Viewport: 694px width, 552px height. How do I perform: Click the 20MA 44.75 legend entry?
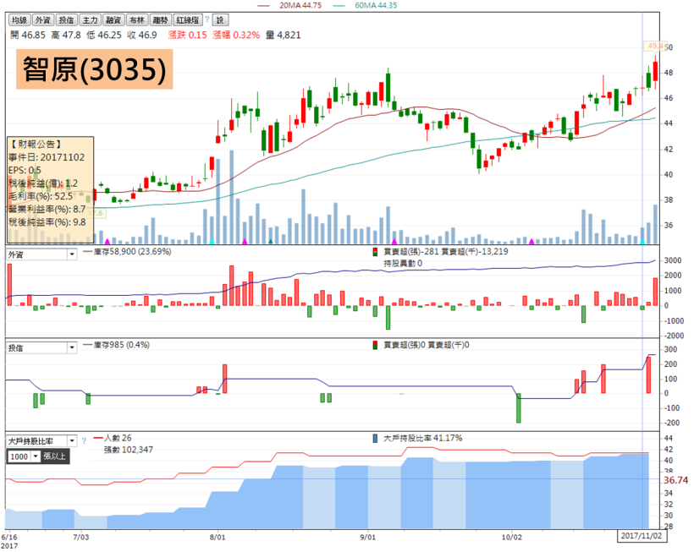pyautogui.click(x=289, y=5)
